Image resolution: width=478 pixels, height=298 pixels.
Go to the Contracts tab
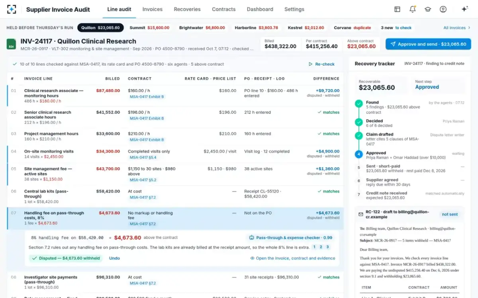pos(224,9)
